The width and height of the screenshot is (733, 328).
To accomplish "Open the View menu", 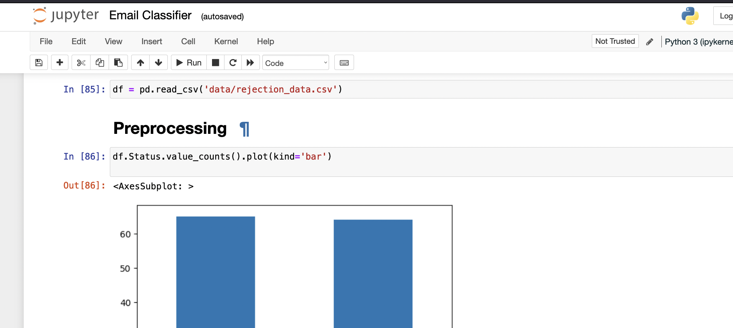I will [113, 41].
